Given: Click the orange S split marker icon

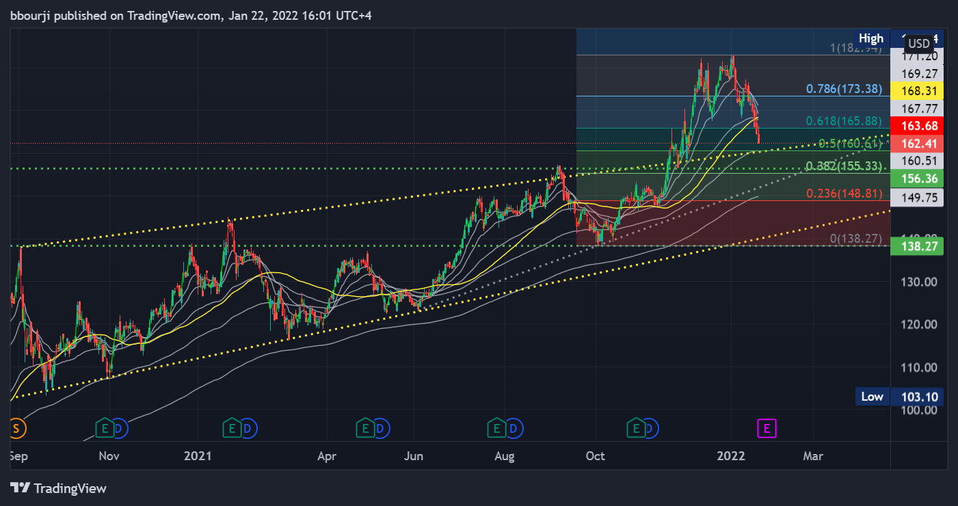Looking at the screenshot, I should point(18,429).
